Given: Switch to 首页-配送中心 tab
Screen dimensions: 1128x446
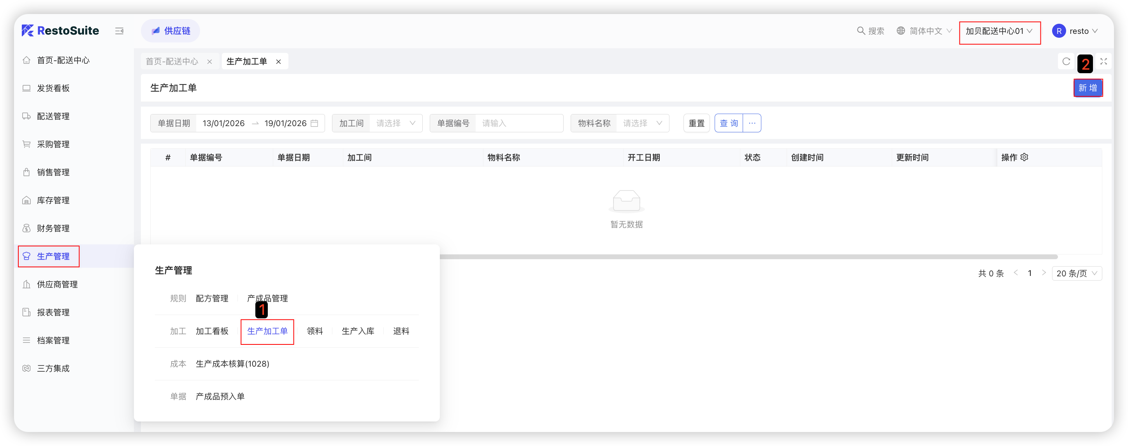Looking at the screenshot, I should (x=172, y=62).
